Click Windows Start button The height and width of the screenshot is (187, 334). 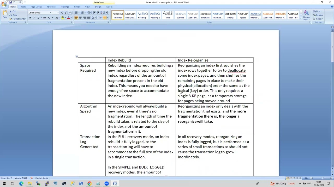pos(4,184)
